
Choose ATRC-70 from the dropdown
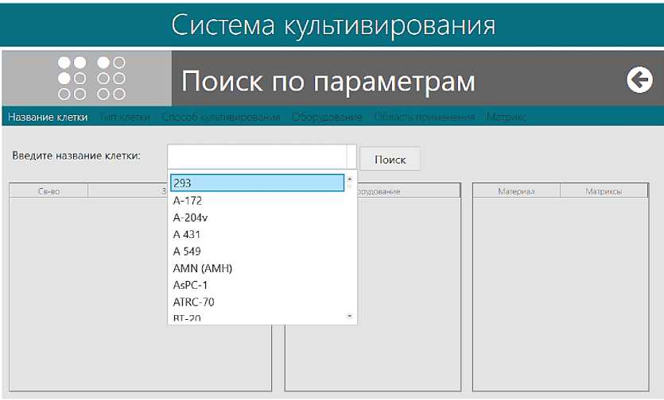[x=258, y=302]
